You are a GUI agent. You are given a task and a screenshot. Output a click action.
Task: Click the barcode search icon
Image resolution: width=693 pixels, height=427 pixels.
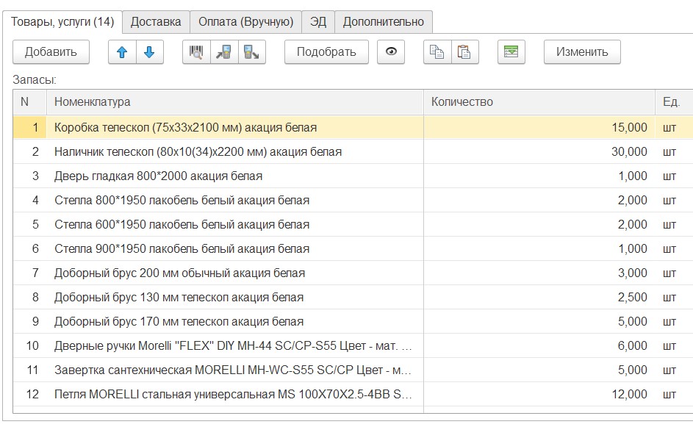click(196, 52)
